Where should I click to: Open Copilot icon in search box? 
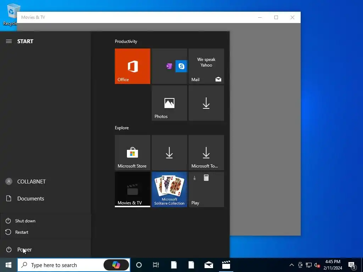pyautogui.click(x=116, y=265)
